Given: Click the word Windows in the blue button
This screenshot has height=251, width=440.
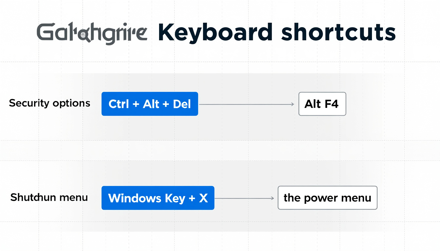Looking at the screenshot, I should [x=130, y=198].
